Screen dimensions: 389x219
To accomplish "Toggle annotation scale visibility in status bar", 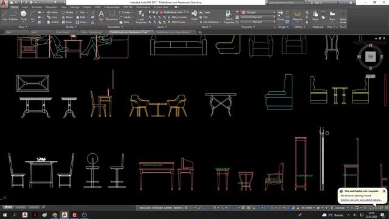I will 288,208.
